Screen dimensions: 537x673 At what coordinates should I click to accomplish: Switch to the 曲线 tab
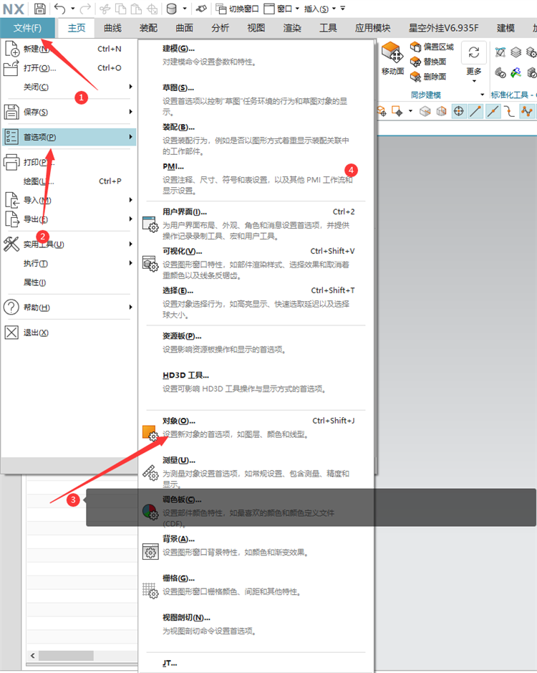[x=112, y=28]
